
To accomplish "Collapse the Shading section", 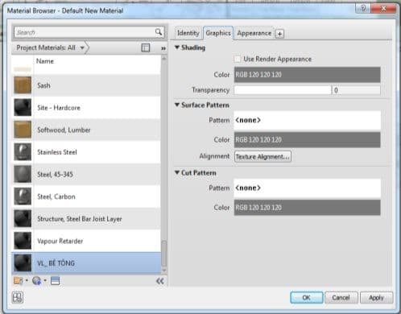I will pos(177,48).
